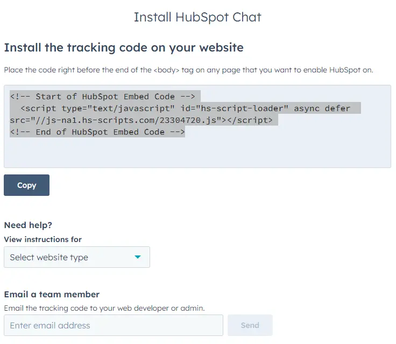Click the Start of HubSpot Embed Code comment

click(x=105, y=97)
